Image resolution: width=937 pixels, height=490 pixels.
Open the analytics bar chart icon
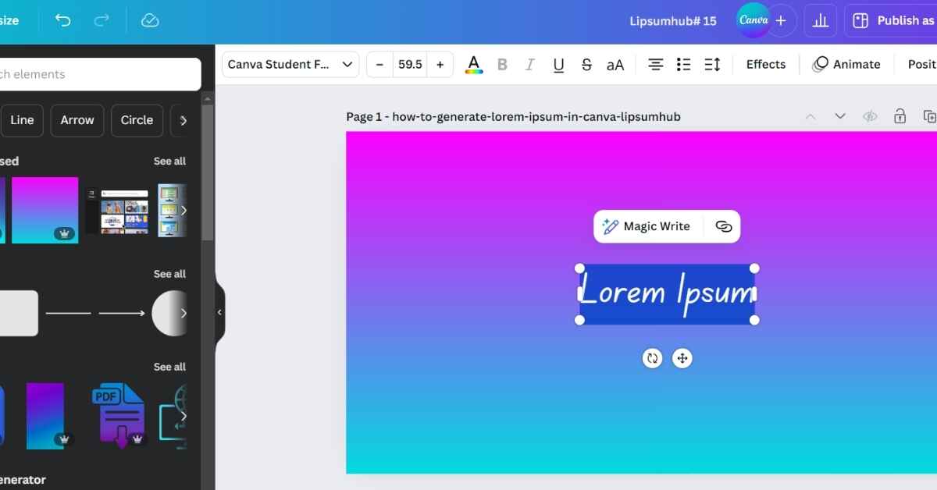(x=820, y=21)
